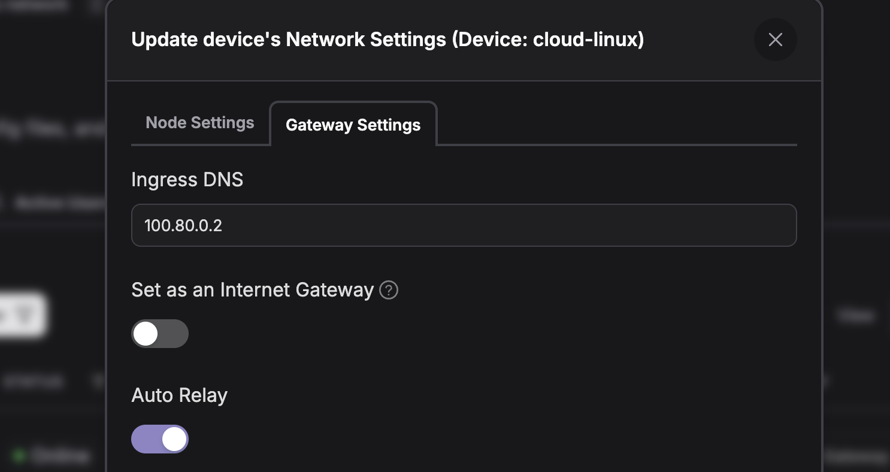This screenshot has width=890, height=472.
Task: Focus the Ingress DNS input field
Action: click(464, 225)
